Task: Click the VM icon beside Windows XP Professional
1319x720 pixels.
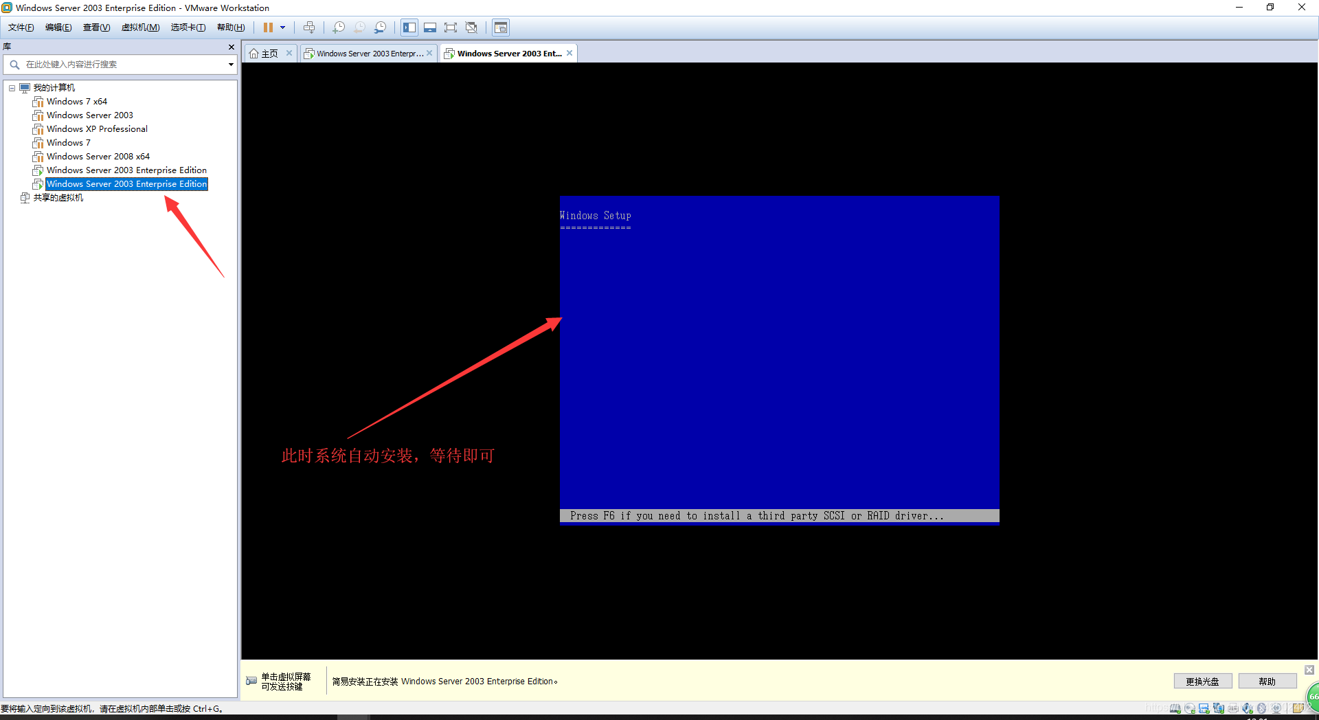Action: (38, 129)
